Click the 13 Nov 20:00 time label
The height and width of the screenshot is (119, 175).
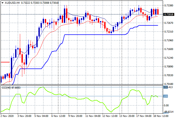click(127, 116)
